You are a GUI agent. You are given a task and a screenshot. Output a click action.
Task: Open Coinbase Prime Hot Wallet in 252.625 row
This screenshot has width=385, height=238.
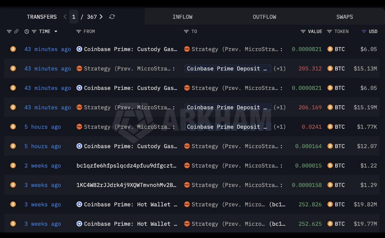point(131,224)
